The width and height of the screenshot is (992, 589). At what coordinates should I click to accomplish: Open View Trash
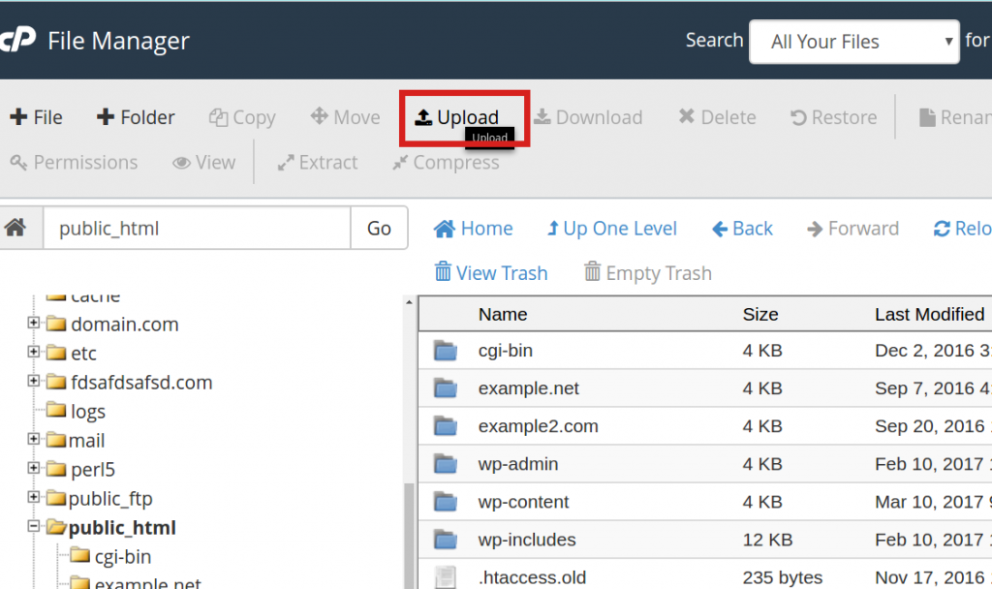(x=490, y=272)
